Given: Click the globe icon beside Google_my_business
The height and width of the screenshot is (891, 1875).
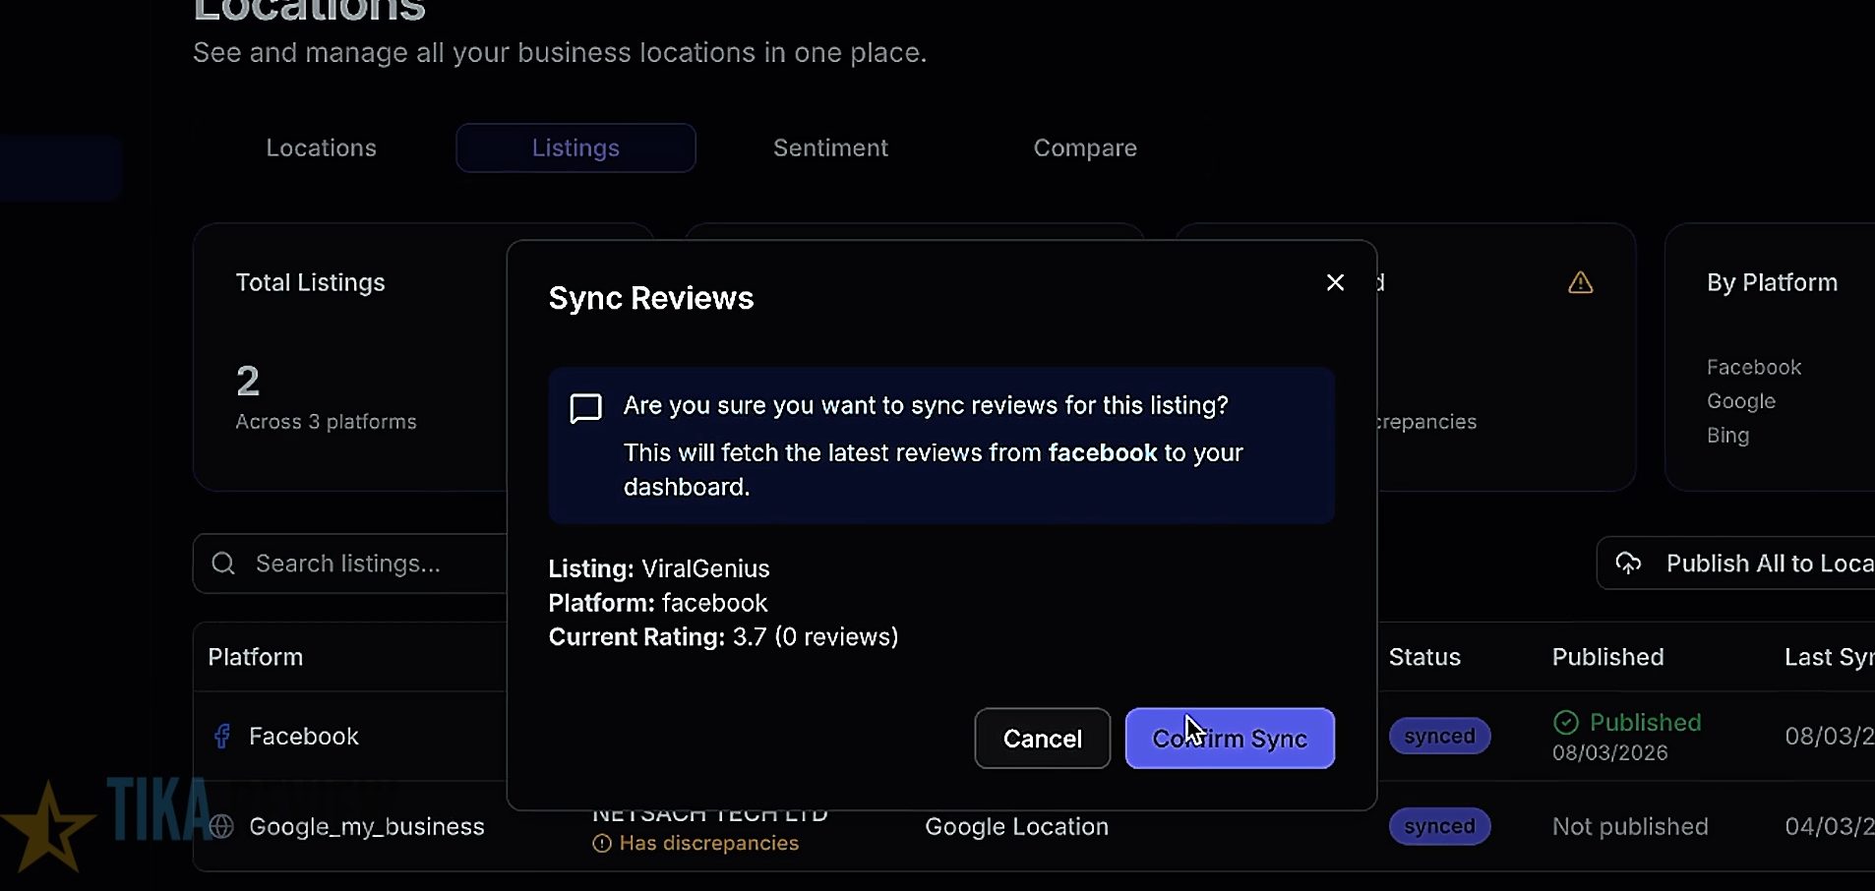Looking at the screenshot, I should point(220,826).
